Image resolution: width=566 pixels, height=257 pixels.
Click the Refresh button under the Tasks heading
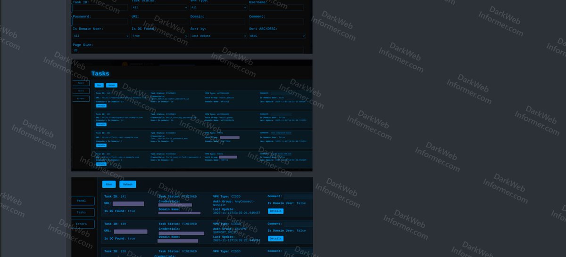[111, 85]
